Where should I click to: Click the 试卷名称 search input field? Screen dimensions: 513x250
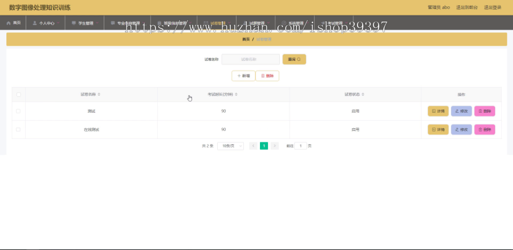(x=251, y=59)
